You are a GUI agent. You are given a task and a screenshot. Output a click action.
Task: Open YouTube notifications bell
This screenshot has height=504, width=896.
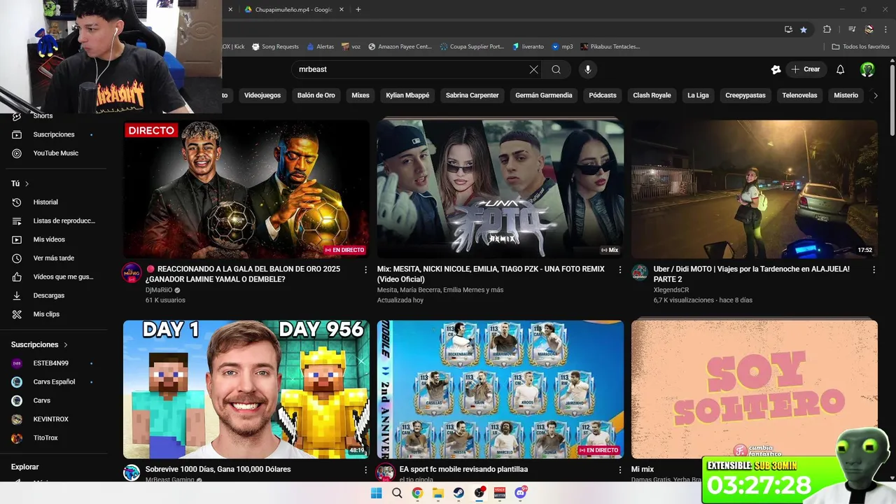pyautogui.click(x=841, y=69)
